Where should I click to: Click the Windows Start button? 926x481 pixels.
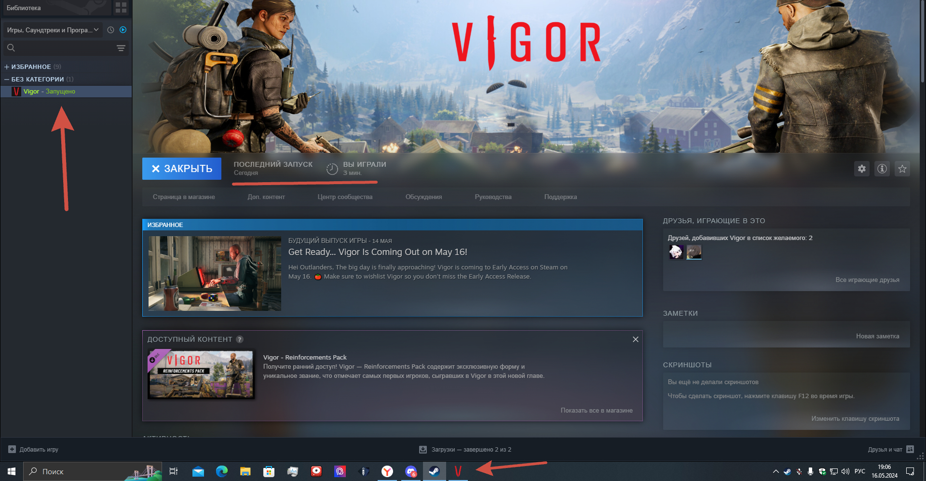[12, 471]
